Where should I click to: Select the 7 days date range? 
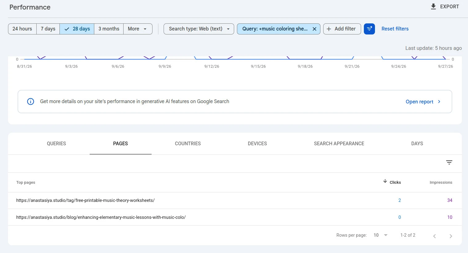[48, 29]
